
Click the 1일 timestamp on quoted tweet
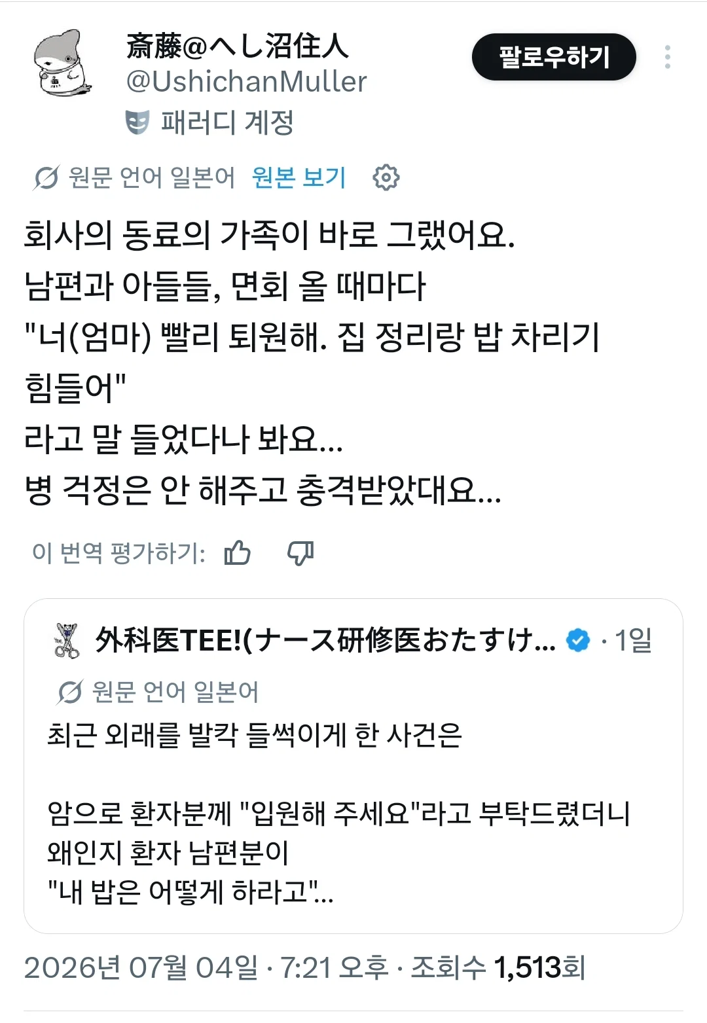tap(633, 640)
